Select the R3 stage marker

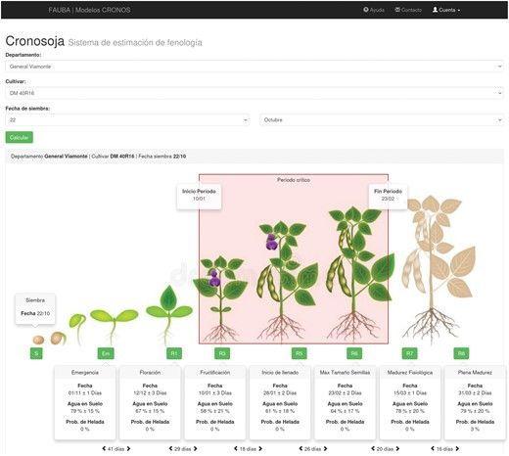[222, 353]
